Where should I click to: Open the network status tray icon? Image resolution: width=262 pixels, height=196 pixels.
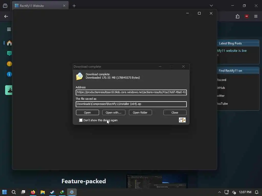coord(227,192)
